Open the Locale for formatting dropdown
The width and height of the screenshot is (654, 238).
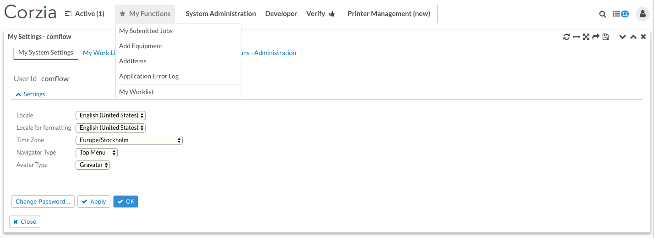(110, 128)
